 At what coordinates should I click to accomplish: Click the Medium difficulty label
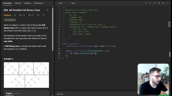click(7, 15)
